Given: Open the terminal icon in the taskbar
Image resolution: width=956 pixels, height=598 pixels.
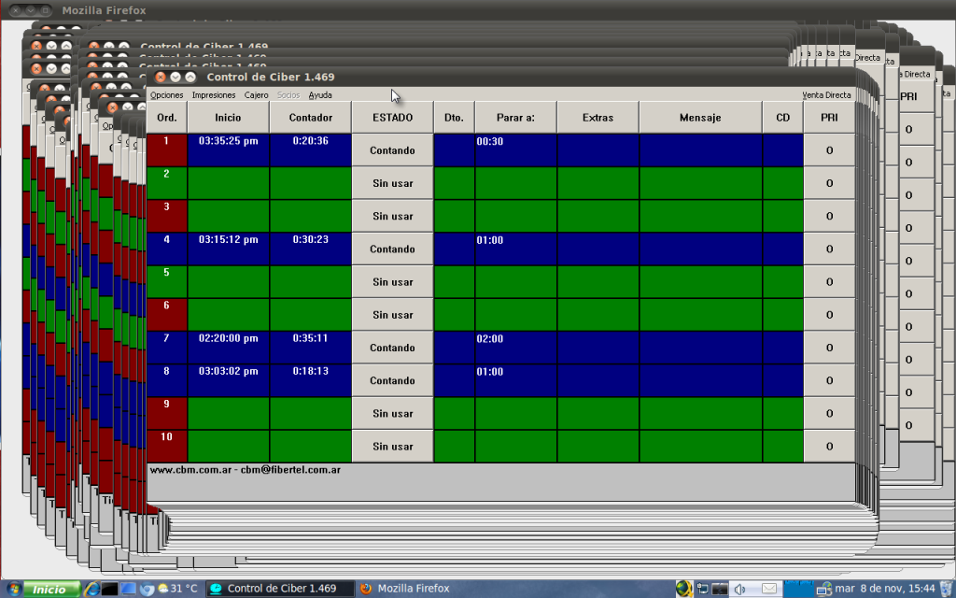Looking at the screenshot, I should pyautogui.click(x=110, y=589).
